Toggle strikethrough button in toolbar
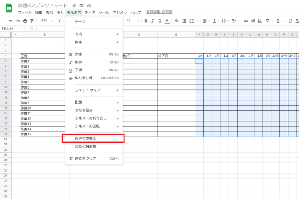This screenshot has width=299, height=199. click(x=159, y=21)
